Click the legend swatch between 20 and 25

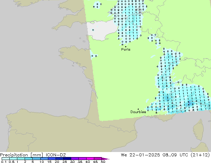(60, 159)
